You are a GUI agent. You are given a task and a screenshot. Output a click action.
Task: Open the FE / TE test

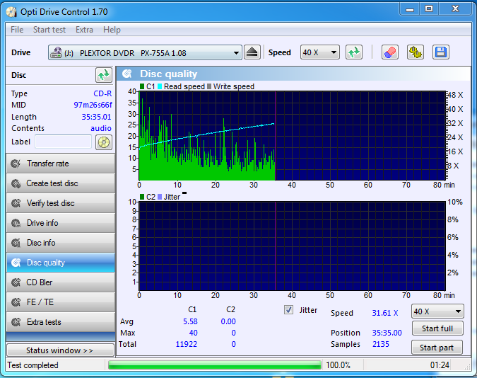[61, 302]
